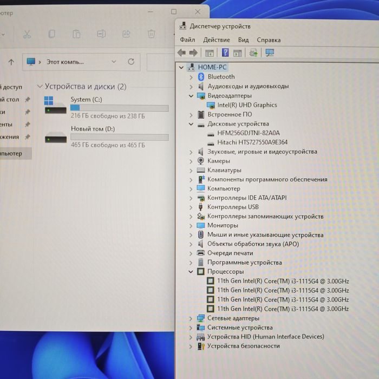Screen dimensions: 379x379
Task: Open the Файл menu
Action: click(x=187, y=40)
